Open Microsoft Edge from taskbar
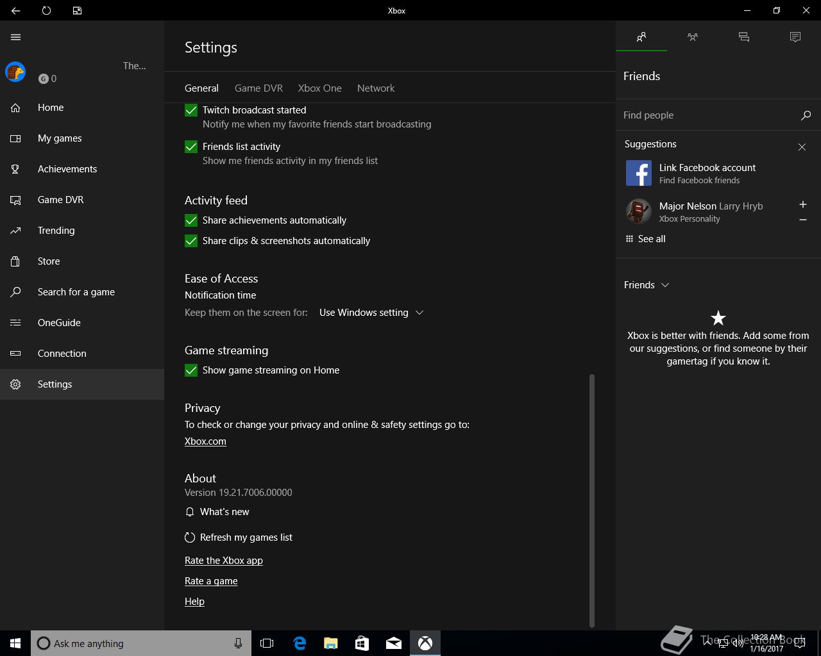The image size is (821, 656). pyautogui.click(x=300, y=643)
